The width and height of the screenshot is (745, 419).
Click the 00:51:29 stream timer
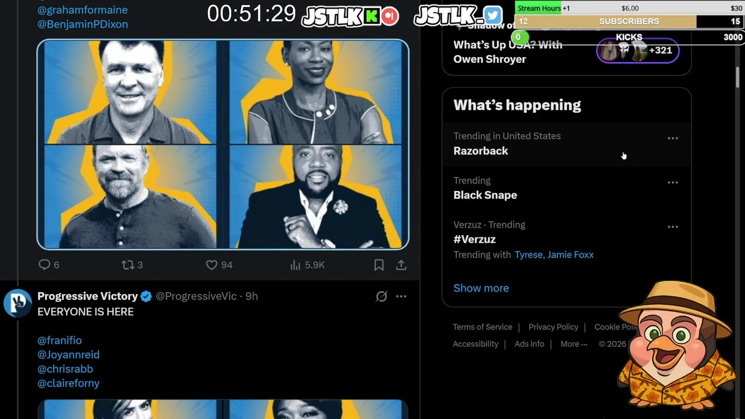point(251,14)
